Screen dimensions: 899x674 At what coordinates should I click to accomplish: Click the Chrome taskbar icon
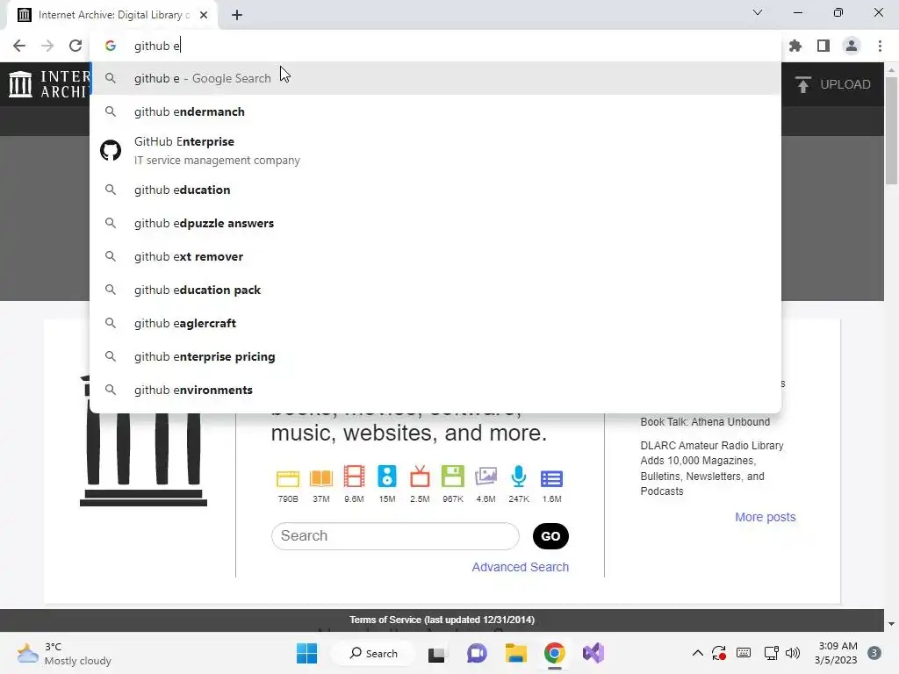(555, 653)
